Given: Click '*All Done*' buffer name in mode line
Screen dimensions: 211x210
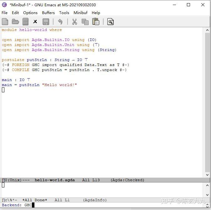Looking at the screenshot, I should point(35,200).
